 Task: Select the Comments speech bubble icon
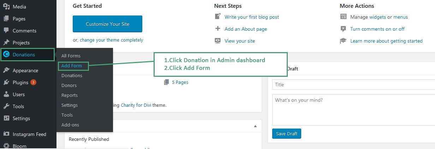[x=6, y=31]
